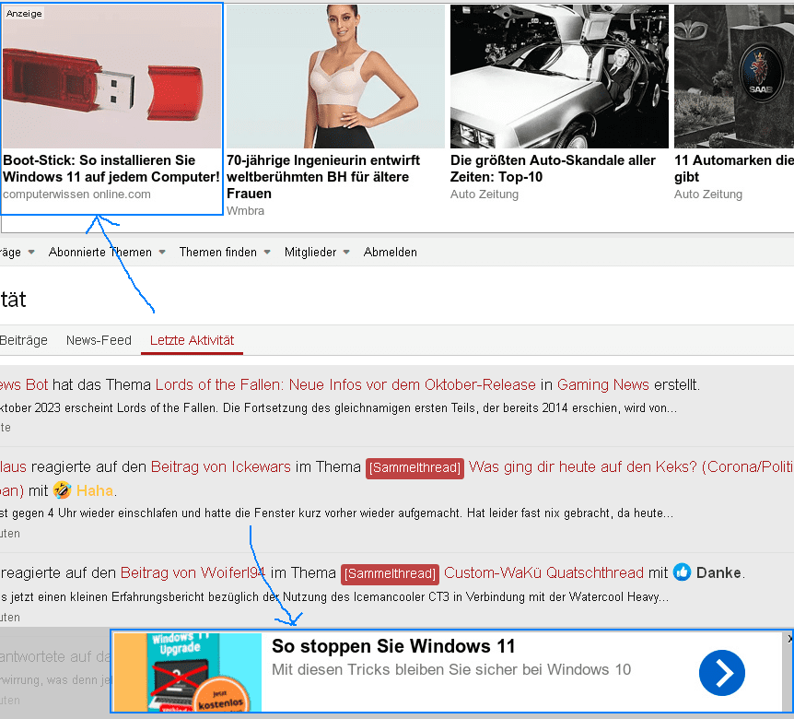Open the Abonnierte Themen menu
Image resolution: width=794 pixels, height=719 pixels.
pyautogui.click(x=99, y=253)
